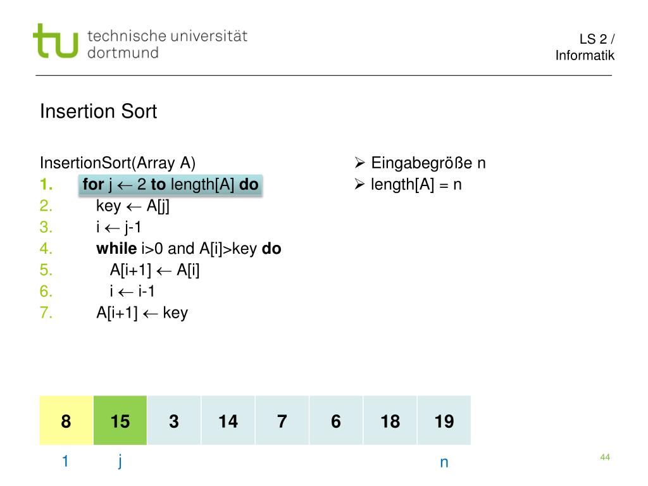Click the LS 2 / Informatik header text
Viewport: 648px width, 486px height.
(585, 47)
